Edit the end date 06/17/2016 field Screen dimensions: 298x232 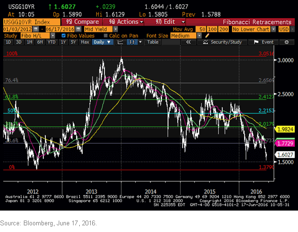tap(60, 29)
